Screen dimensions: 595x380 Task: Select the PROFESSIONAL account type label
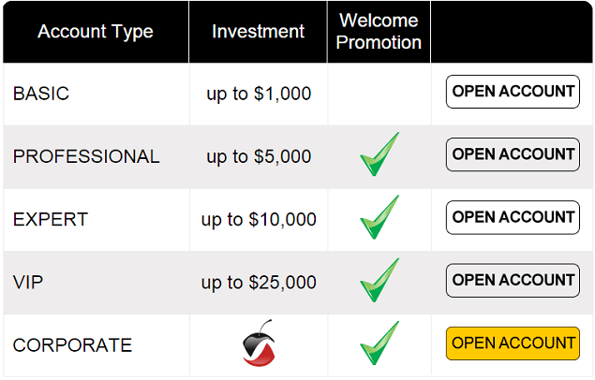(x=86, y=156)
